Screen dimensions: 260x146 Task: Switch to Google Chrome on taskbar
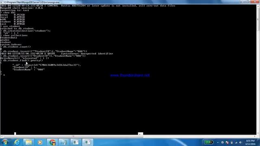(52, 142)
